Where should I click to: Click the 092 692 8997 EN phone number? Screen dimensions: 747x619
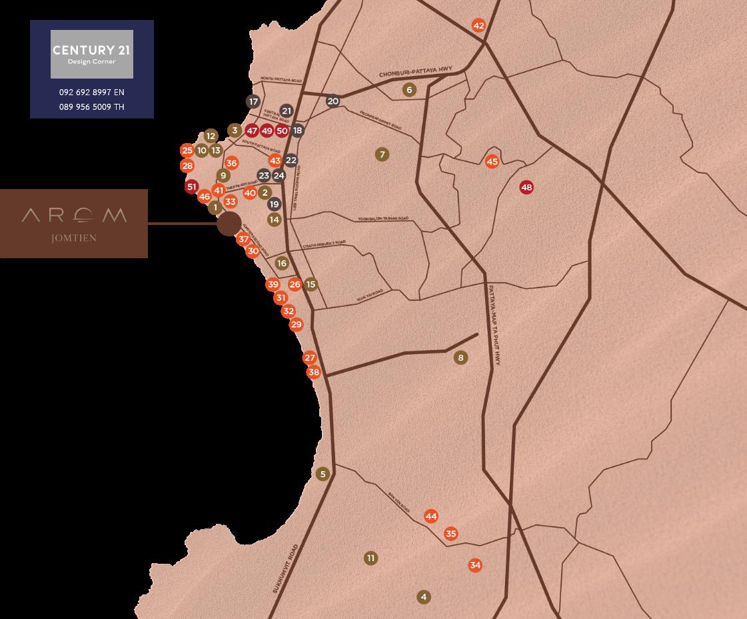click(x=92, y=93)
